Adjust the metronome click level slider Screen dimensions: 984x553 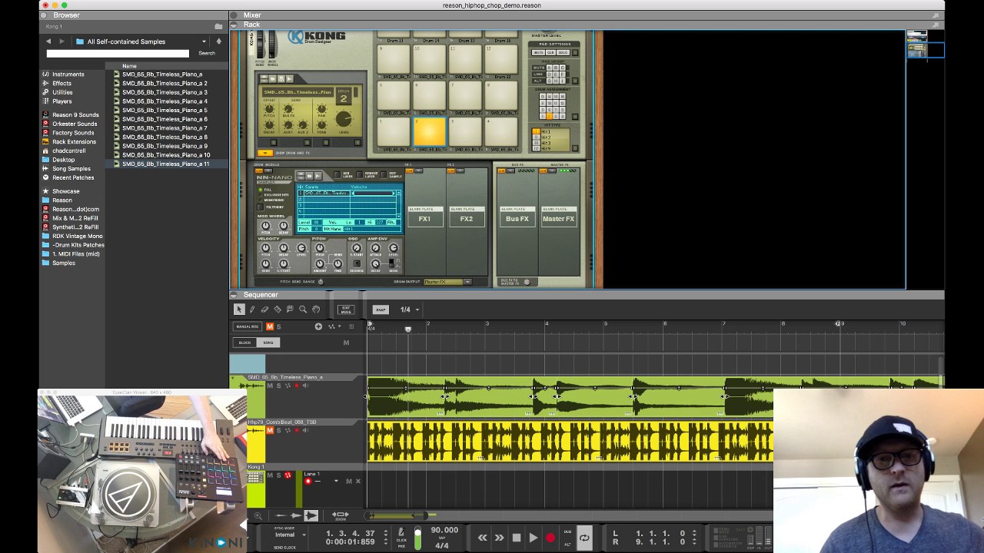[x=417, y=538]
